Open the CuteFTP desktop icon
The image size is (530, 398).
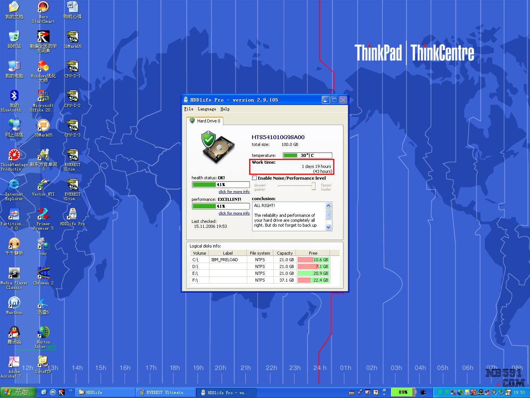point(43,362)
